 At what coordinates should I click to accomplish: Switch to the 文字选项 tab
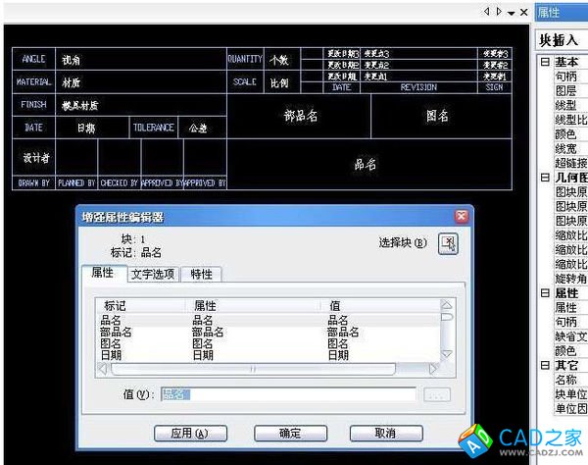pos(152,274)
